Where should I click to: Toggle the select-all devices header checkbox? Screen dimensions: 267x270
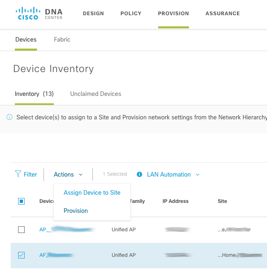(21, 201)
